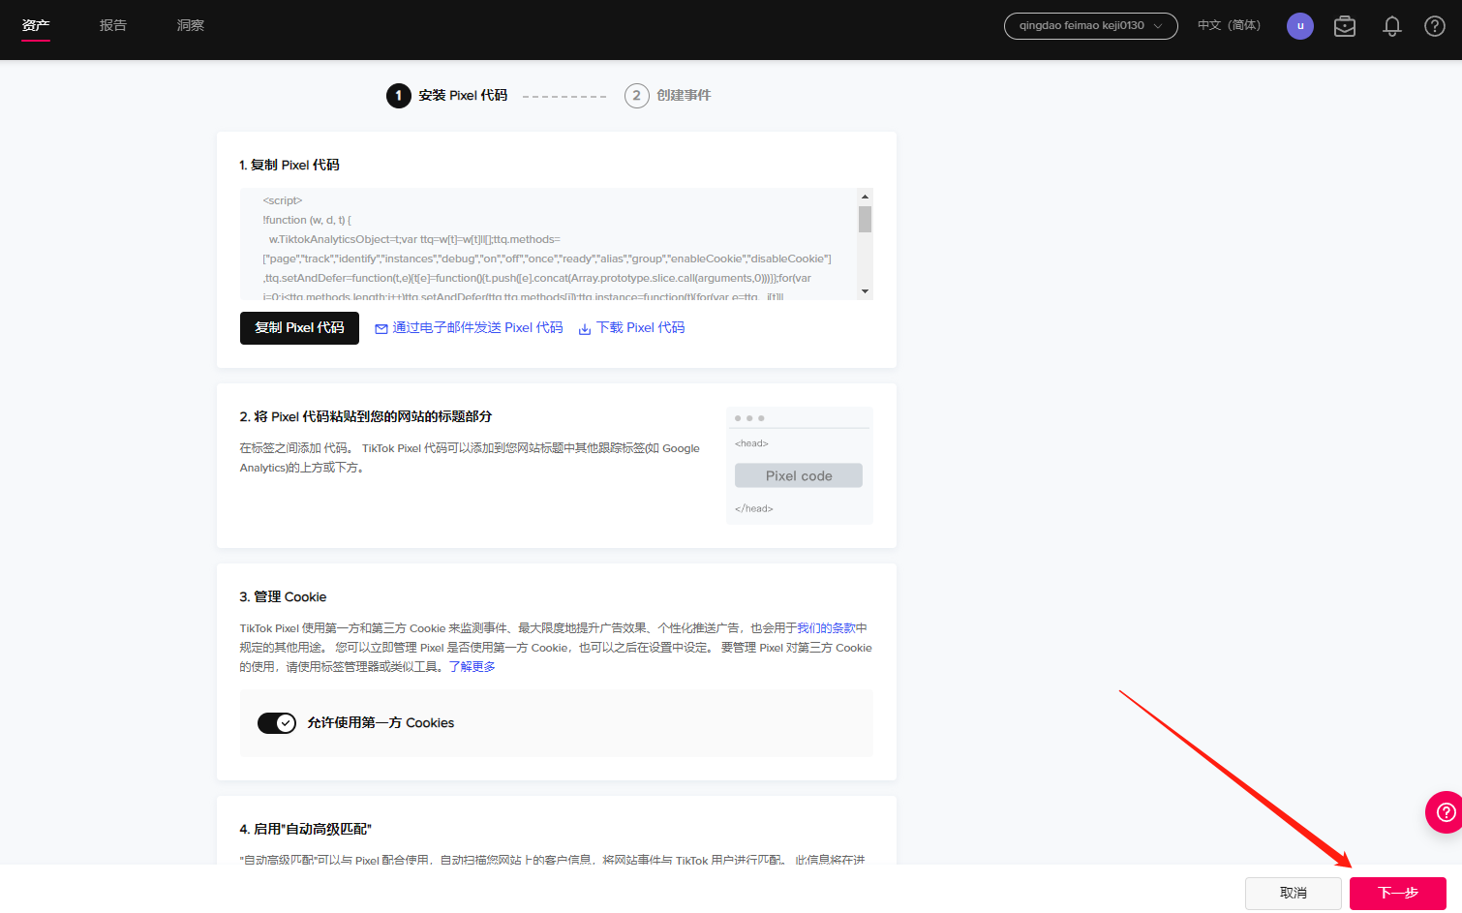Click the code box scroll down arrow

866,291
